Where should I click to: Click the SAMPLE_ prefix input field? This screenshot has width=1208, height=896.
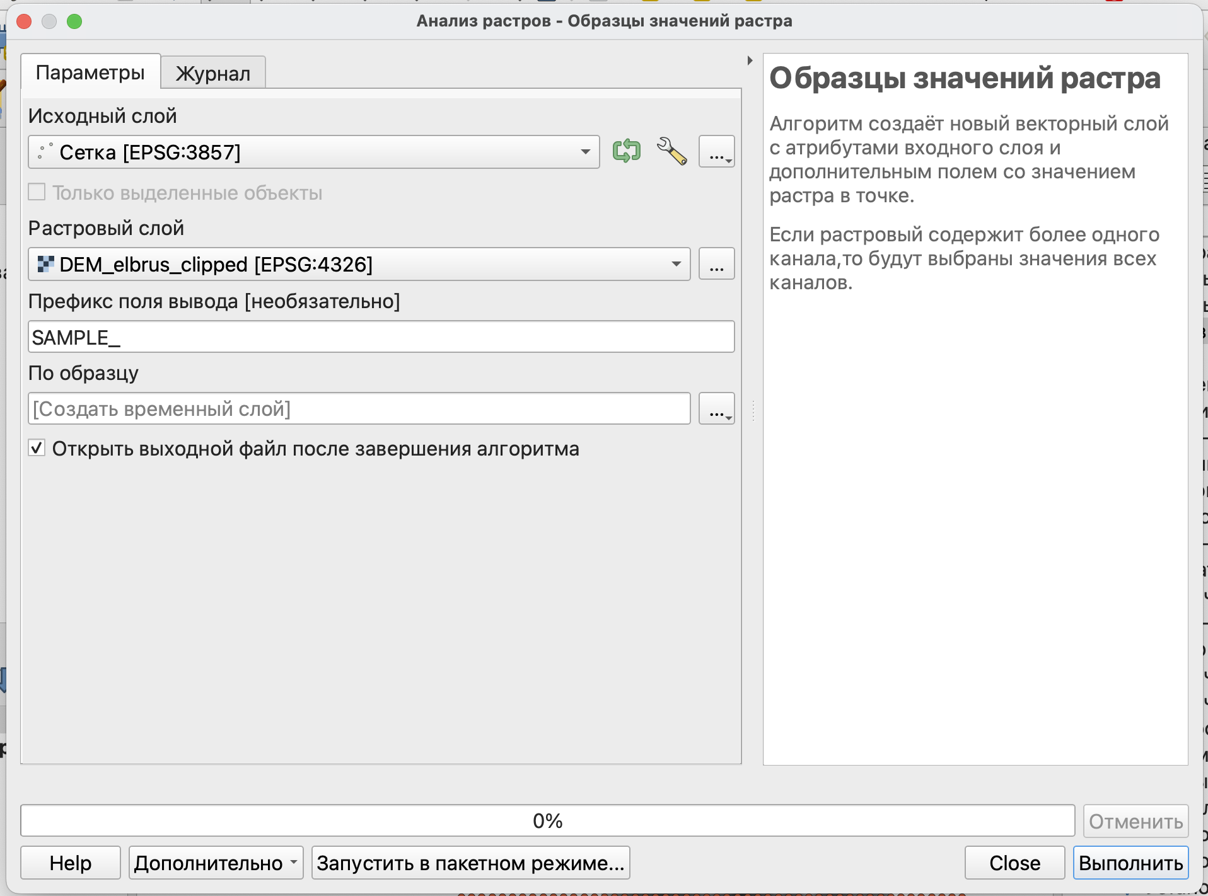[381, 337]
